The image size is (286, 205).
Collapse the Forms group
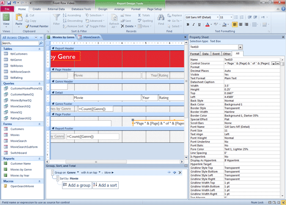pos(40,124)
